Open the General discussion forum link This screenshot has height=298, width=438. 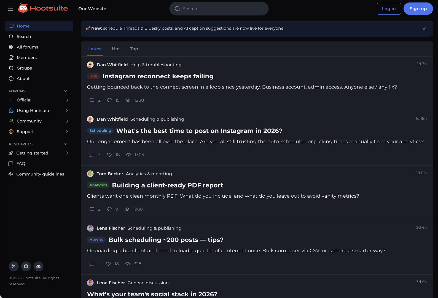pyautogui.click(x=148, y=283)
